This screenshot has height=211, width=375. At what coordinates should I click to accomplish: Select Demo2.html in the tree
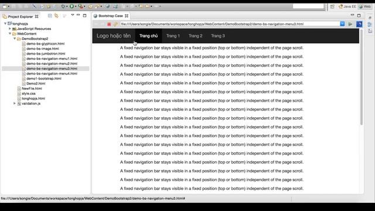[36, 83]
